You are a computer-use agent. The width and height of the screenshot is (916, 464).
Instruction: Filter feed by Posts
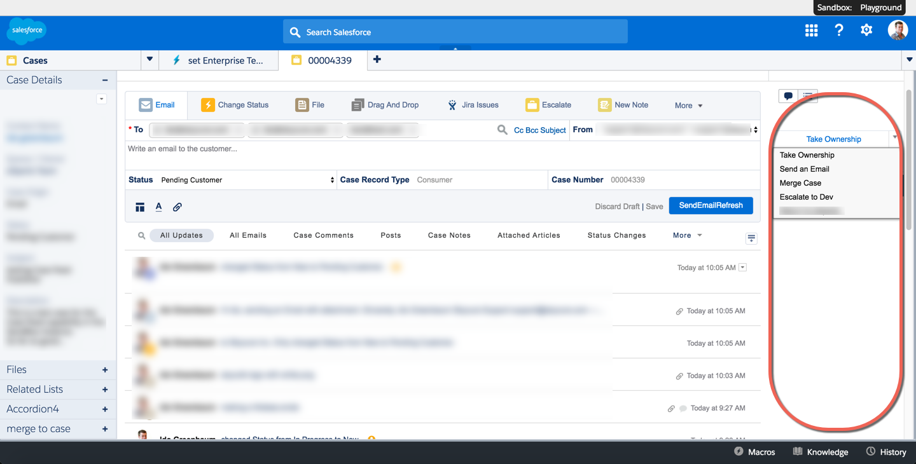pyautogui.click(x=391, y=235)
